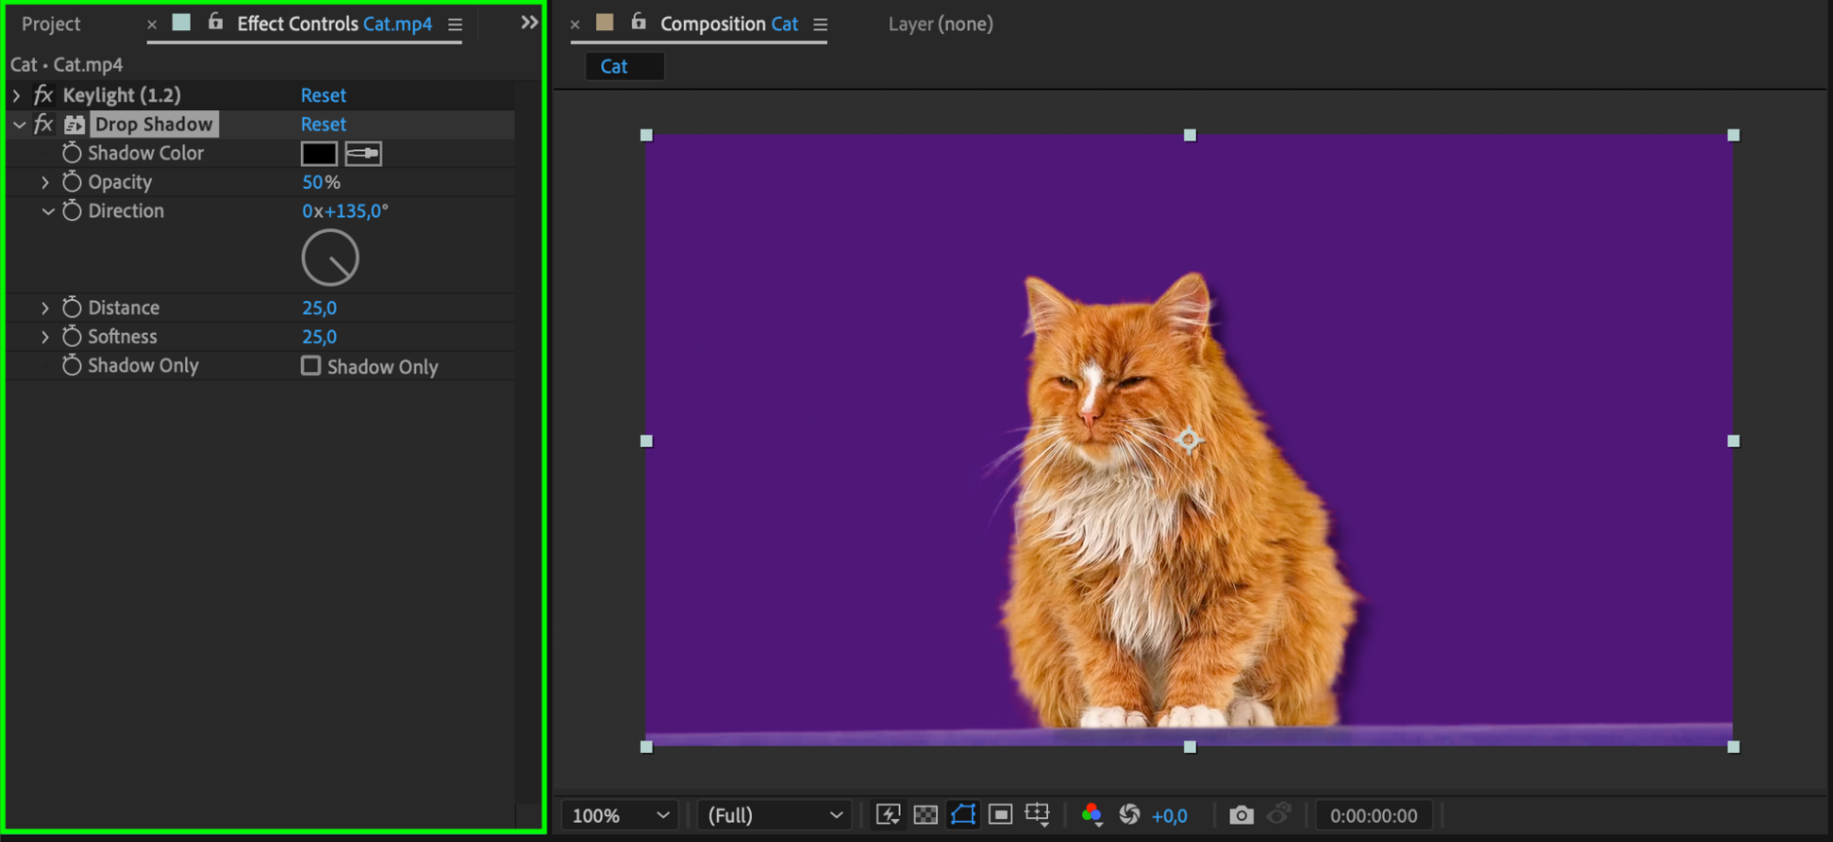Expand the Keylight (1.2) effect
The width and height of the screenshot is (1833, 842).
pos(17,95)
